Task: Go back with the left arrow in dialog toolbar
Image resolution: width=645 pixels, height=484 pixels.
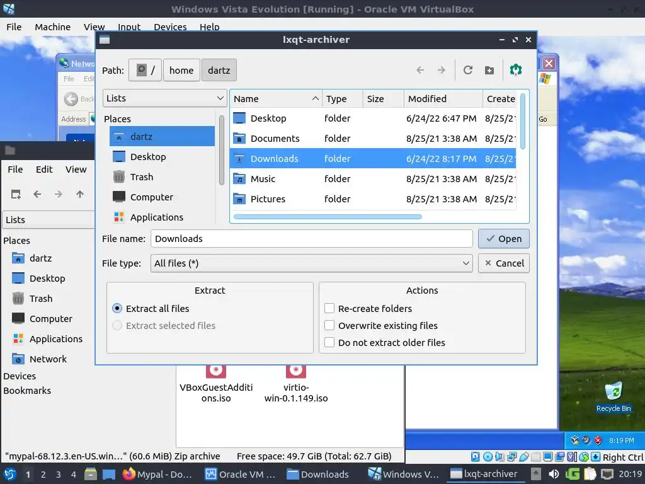Action: (x=420, y=71)
